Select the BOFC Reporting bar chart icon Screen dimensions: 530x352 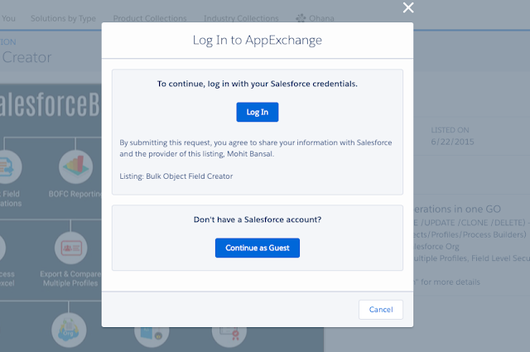coord(75,166)
